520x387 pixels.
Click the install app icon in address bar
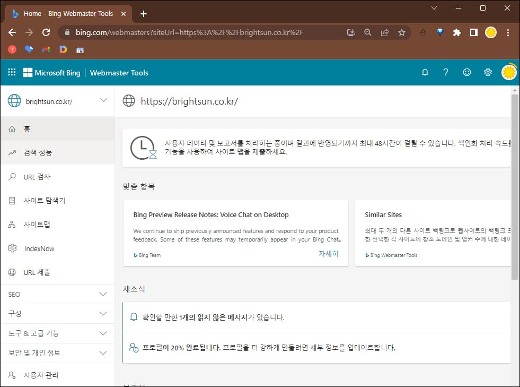pyautogui.click(x=350, y=32)
